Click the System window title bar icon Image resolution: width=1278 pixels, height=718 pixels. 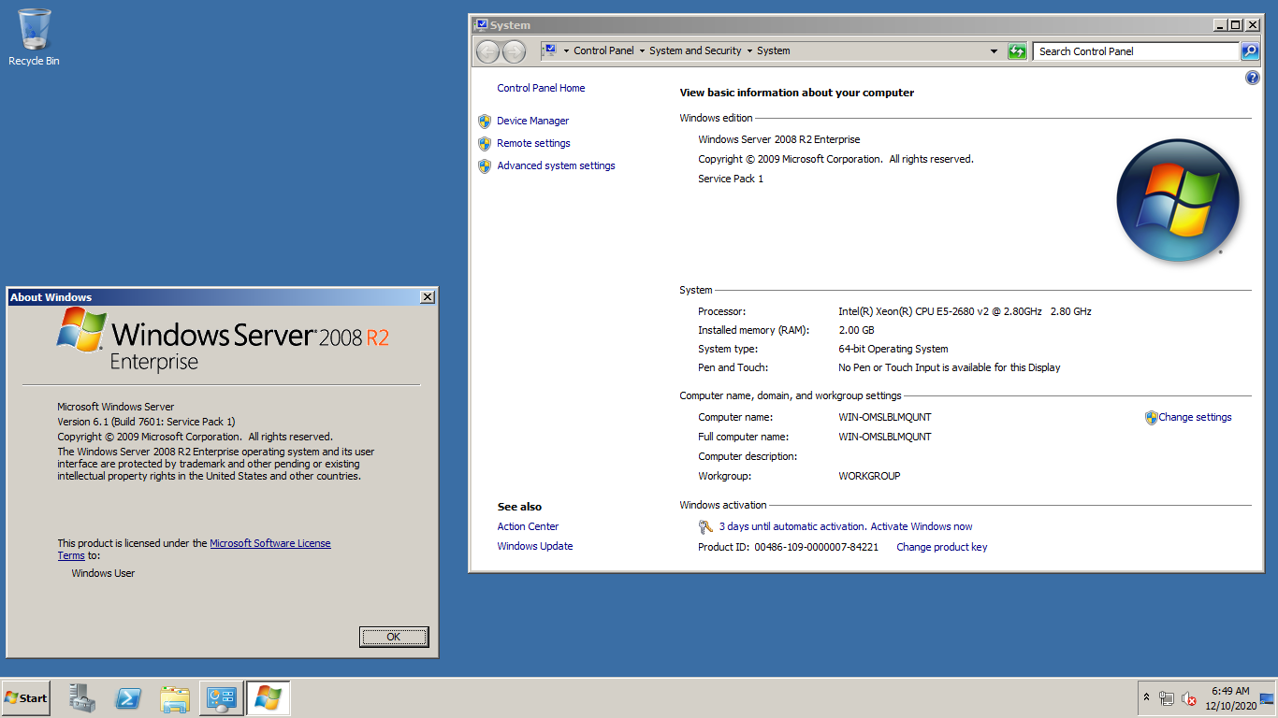[481, 25]
